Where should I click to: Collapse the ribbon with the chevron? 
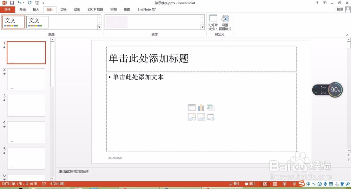347,35
